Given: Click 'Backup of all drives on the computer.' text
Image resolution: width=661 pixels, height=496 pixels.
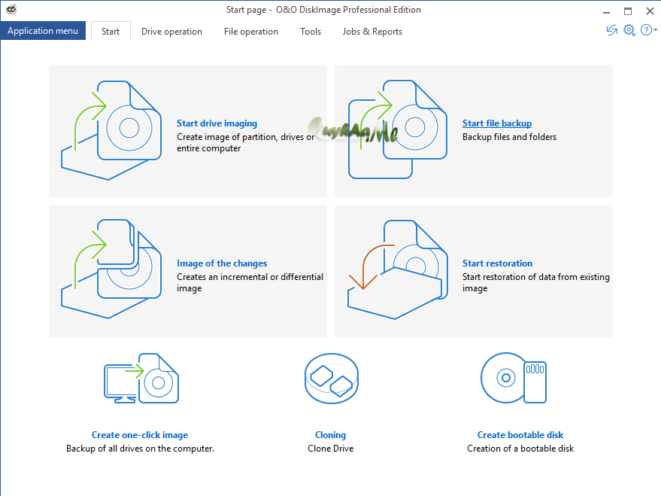Looking at the screenshot, I should [140, 449].
